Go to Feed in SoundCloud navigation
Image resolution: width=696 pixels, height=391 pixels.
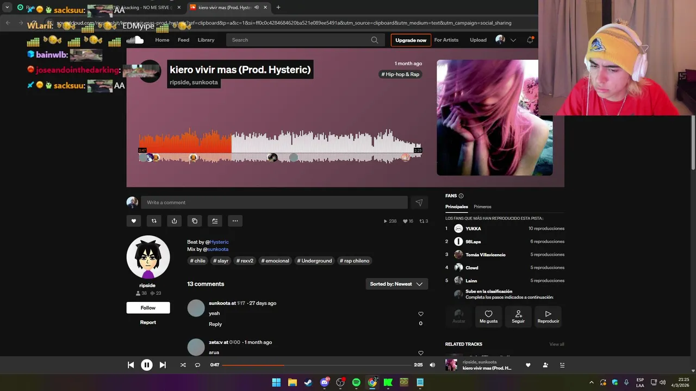(x=184, y=40)
